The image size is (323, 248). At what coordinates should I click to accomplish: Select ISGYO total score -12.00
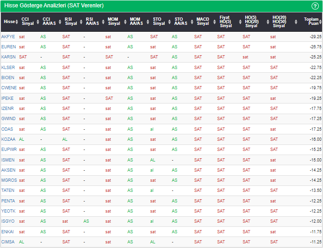315,221
